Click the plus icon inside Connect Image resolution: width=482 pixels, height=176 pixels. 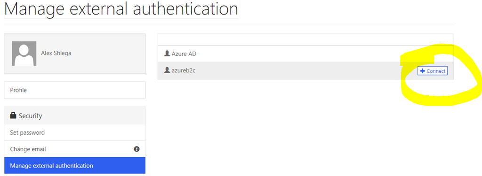coord(422,71)
